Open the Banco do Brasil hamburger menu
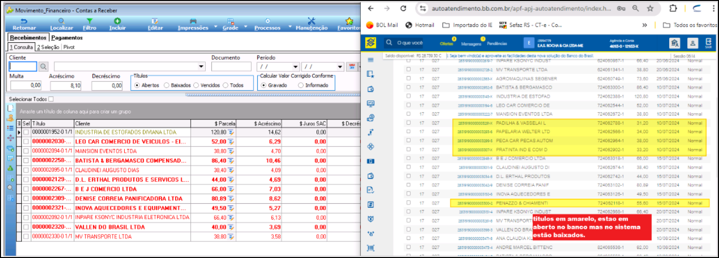The height and width of the screenshot is (258, 719). pyautogui.click(x=371, y=60)
